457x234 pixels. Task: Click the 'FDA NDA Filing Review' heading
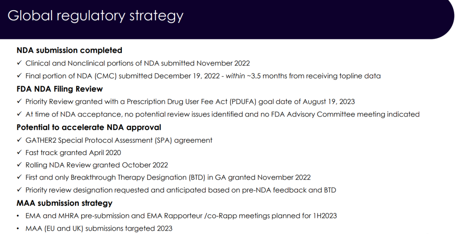point(60,89)
